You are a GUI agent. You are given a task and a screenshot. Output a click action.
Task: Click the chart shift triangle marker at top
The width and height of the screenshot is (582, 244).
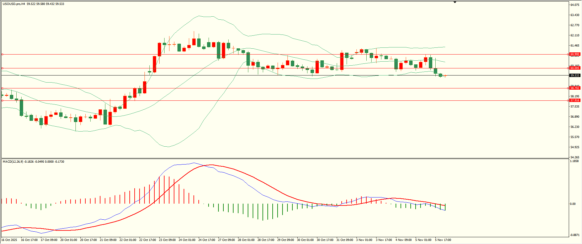pos(455,2)
